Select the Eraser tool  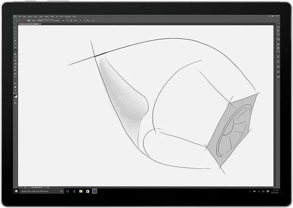click(x=16, y=61)
